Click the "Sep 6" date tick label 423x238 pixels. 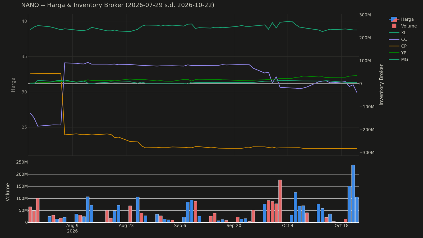(180, 226)
